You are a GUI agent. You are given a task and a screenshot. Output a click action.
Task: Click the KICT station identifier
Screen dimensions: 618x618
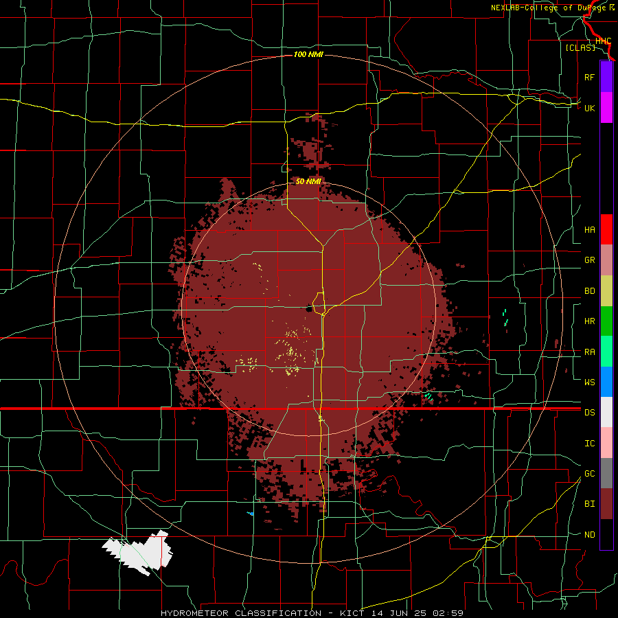(x=352, y=613)
